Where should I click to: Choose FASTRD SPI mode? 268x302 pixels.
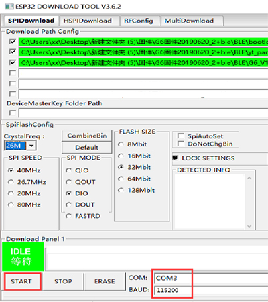(x=83, y=216)
